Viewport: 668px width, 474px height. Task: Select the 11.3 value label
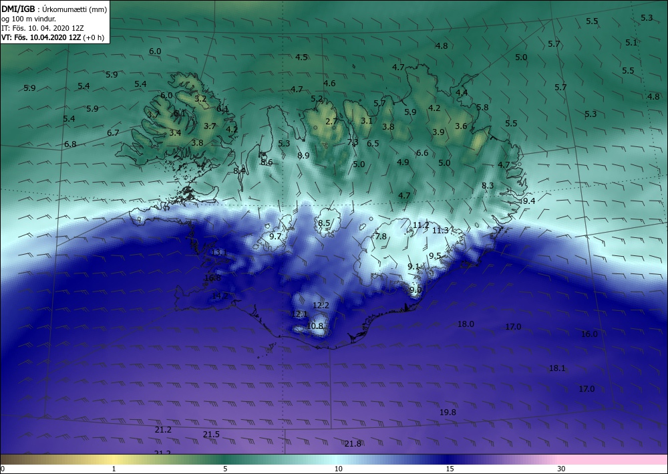point(440,231)
